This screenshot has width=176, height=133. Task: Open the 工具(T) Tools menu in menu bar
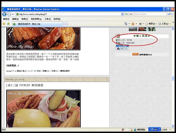[48, 19]
